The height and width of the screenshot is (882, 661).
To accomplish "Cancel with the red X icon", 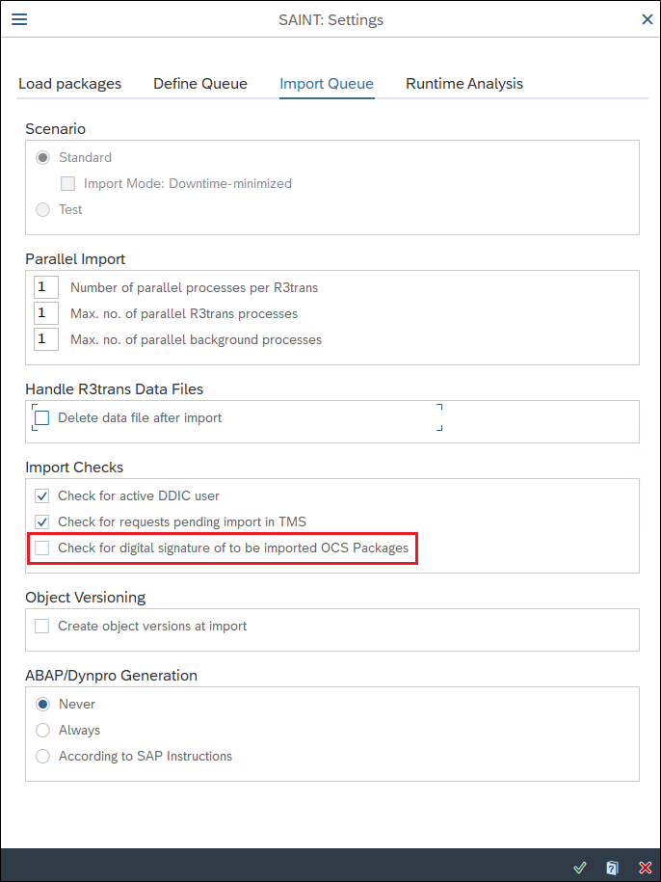I will 646,867.
